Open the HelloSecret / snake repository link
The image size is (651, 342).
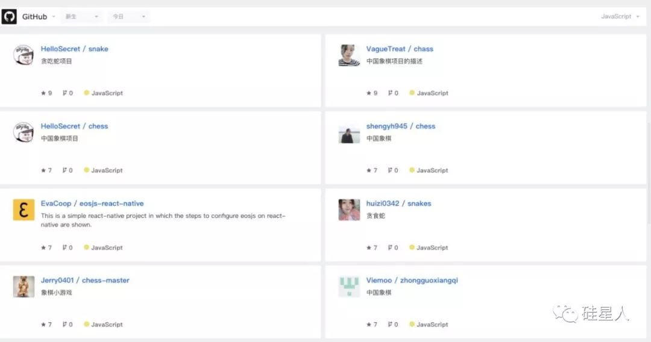tap(74, 49)
